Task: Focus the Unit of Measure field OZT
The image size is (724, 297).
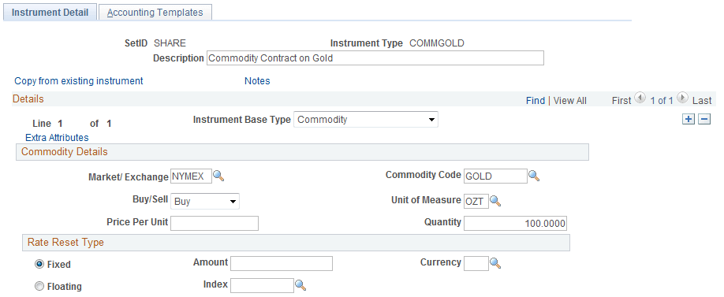Action: (476, 201)
